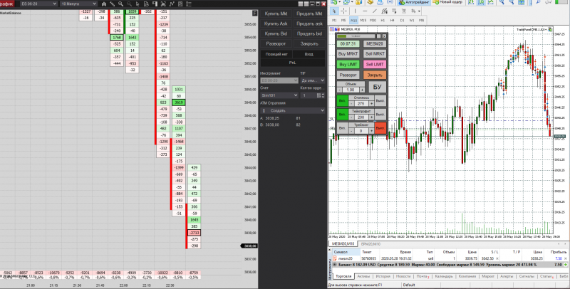Increase volume (Объем) with plus button
Viewport: 570px width, 289px height.
pyautogui.click(x=362, y=90)
